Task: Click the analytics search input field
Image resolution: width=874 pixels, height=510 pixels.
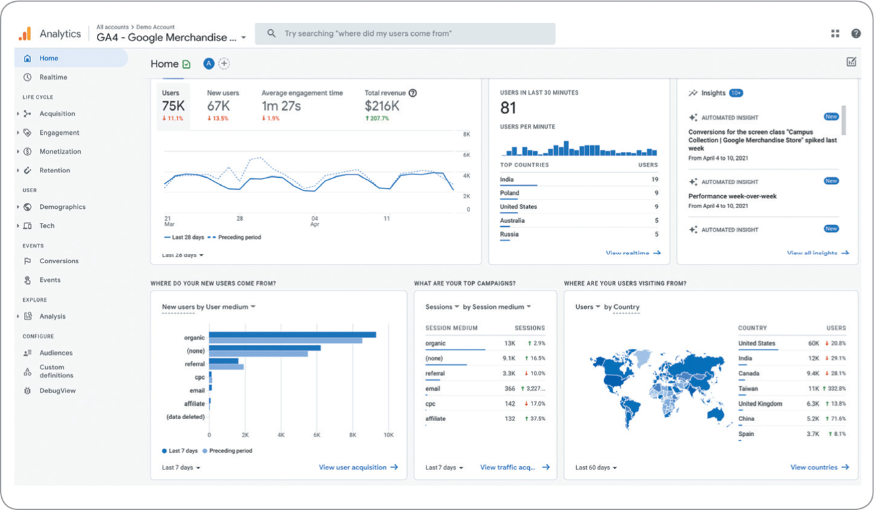Action: [411, 34]
